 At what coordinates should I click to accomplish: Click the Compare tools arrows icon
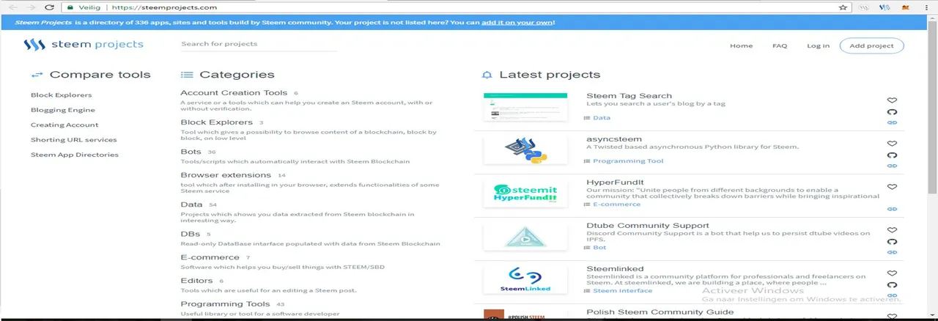[x=37, y=75]
